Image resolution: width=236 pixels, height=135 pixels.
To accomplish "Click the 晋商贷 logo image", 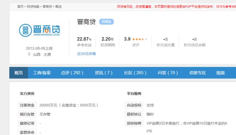I will (x=40, y=30).
